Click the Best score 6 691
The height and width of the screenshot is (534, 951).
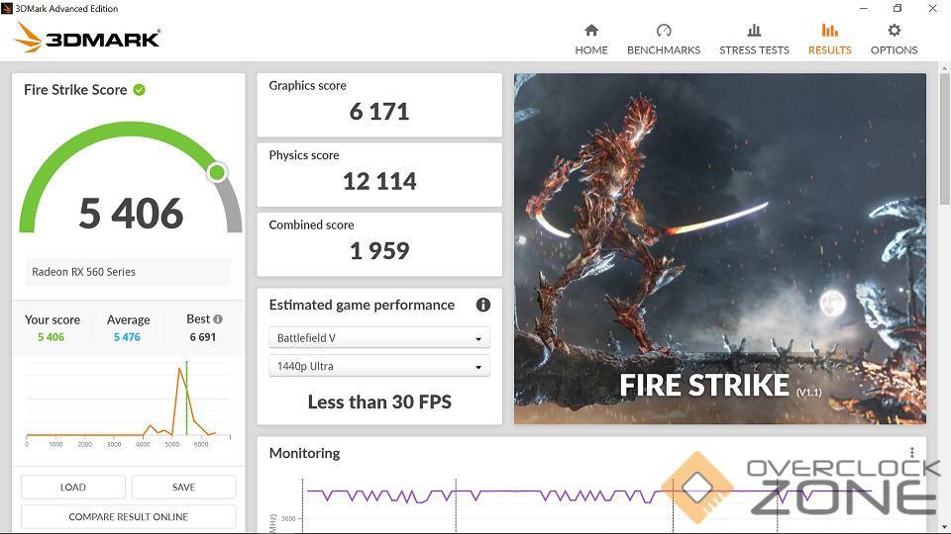(x=202, y=337)
